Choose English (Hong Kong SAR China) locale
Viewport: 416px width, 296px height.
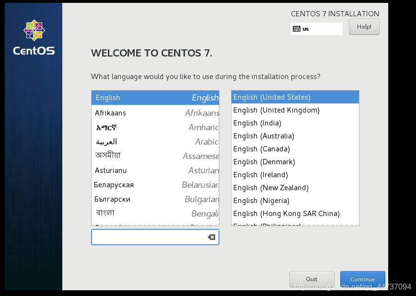click(295, 214)
